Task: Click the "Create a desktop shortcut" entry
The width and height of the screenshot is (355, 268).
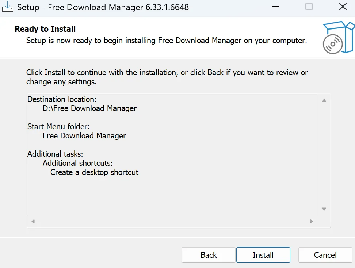Action: [94, 172]
